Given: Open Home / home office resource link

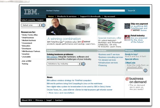Looking at the screenshot, I should click(x=30, y=35).
